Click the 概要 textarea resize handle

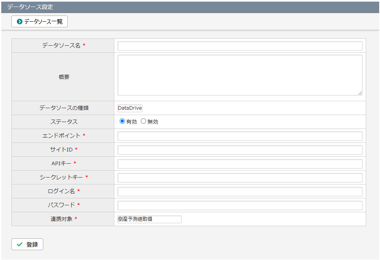click(x=360, y=93)
